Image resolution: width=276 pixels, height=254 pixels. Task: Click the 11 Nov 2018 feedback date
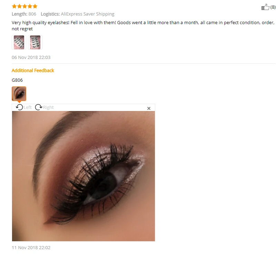(x=31, y=247)
